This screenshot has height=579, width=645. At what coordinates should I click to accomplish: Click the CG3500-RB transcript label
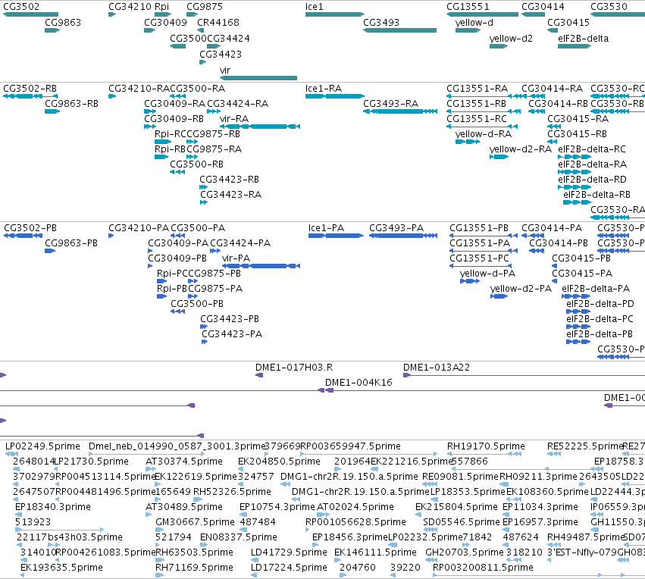pos(196,164)
